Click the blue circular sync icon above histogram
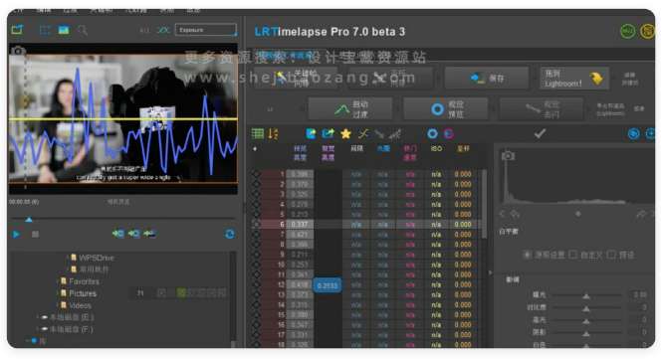Screen dimensions: 661x359 pyautogui.click(x=633, y=134)
